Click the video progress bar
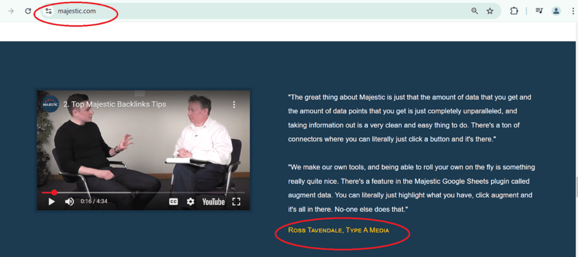578x257 pixels. (143, 192)
